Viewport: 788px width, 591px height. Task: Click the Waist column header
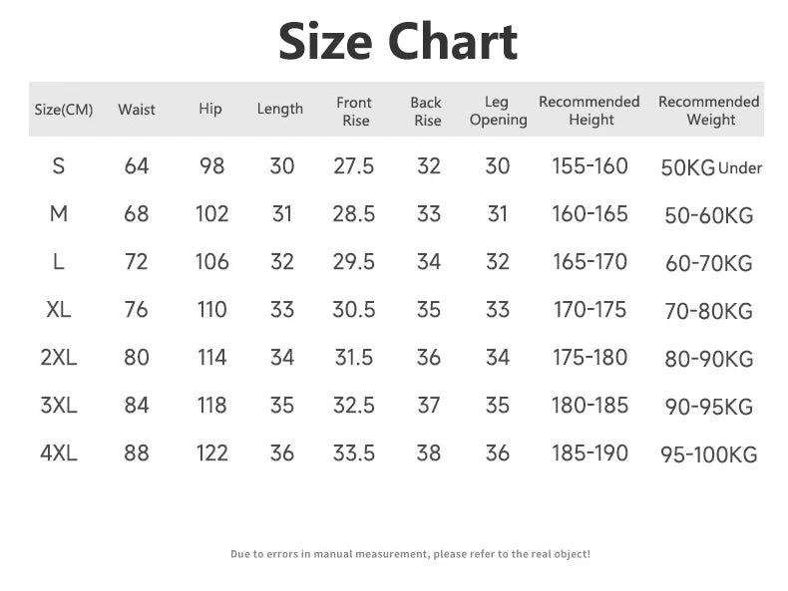[137, 110]
